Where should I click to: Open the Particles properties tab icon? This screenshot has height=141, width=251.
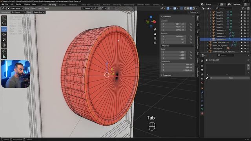coord(202,97)
